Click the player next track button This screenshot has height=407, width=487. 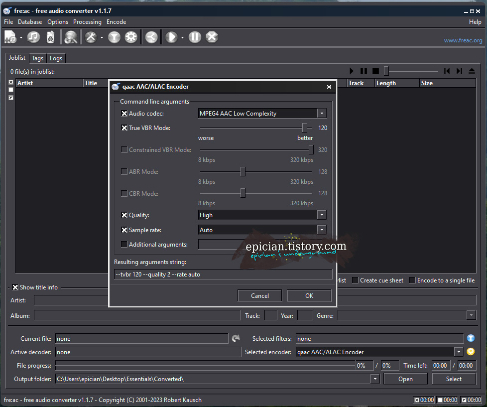(459, 71)
